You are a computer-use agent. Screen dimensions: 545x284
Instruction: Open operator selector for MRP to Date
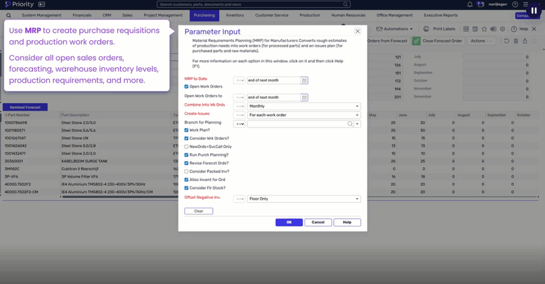coord(239,80)
